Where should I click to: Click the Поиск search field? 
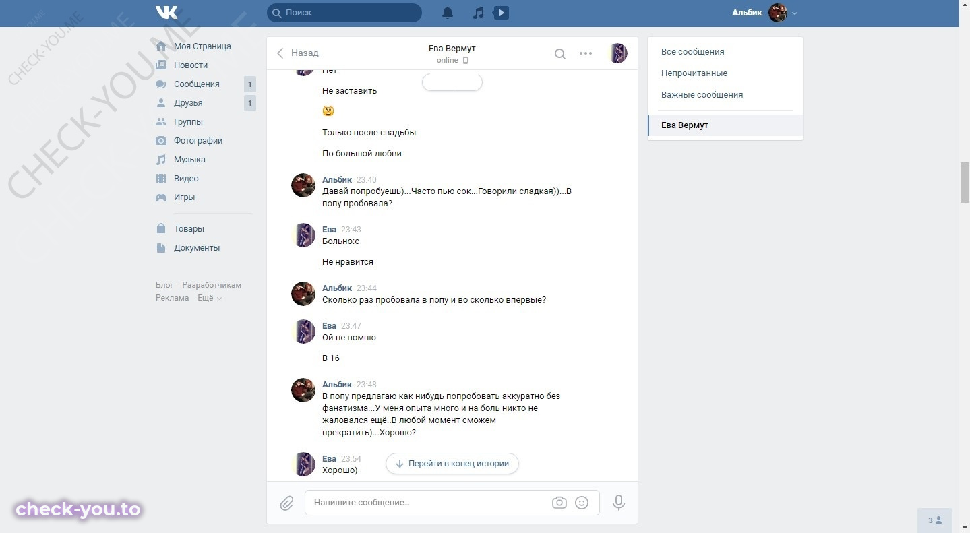pos(344,13)
